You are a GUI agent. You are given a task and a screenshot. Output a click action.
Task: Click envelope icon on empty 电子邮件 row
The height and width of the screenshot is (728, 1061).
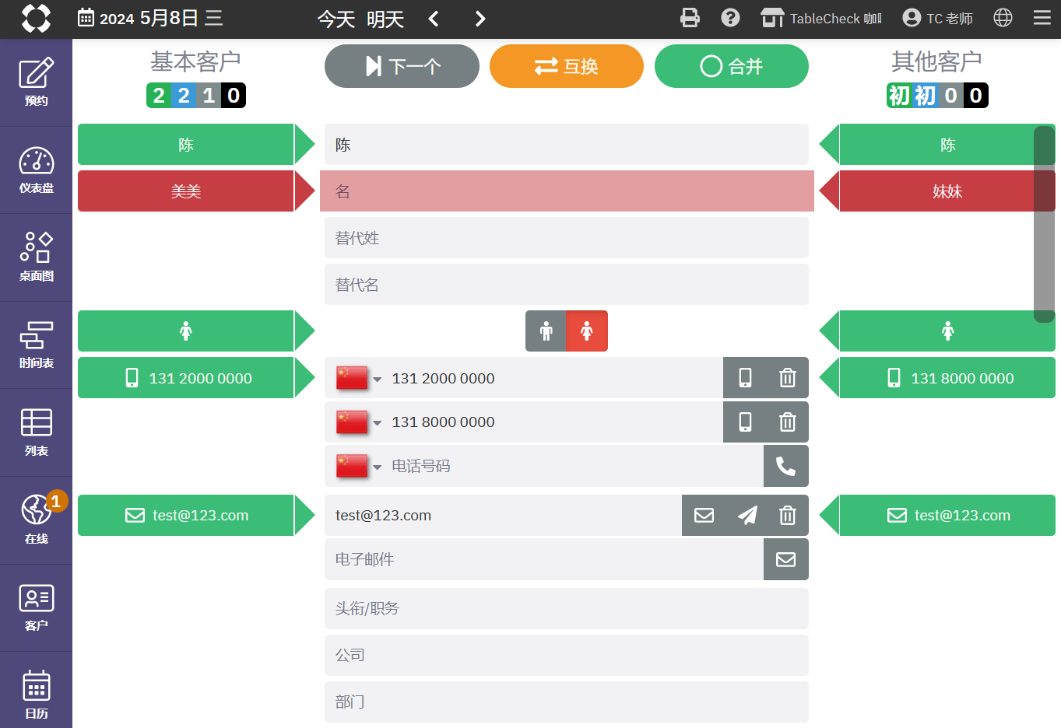(x=786, y=559)
